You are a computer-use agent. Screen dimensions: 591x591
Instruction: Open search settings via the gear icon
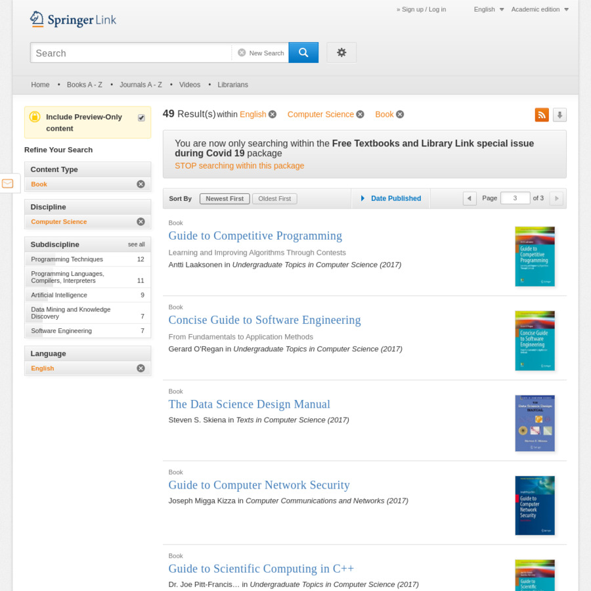coord(341,53)
